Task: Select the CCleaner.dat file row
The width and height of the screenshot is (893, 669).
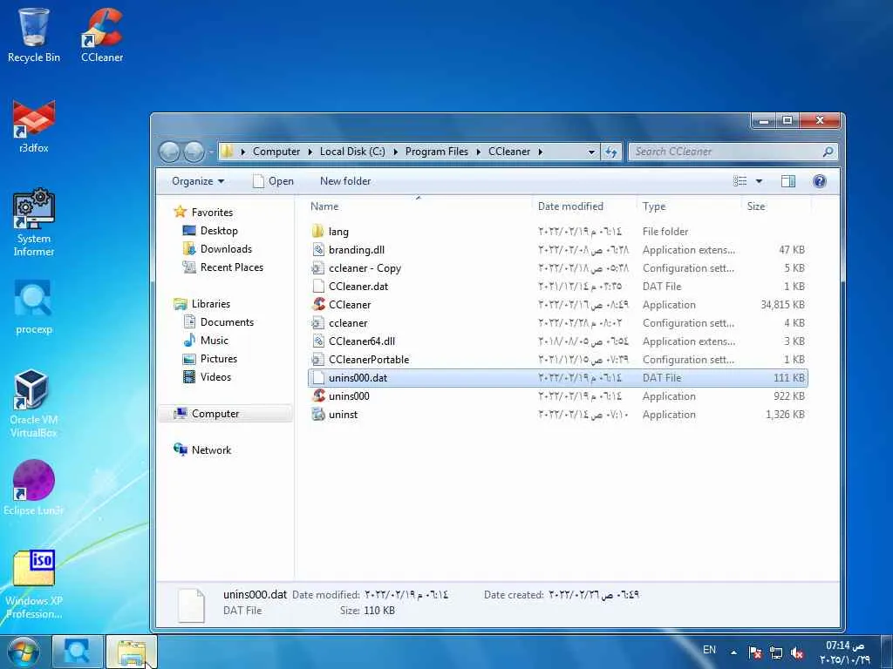Action: pos(557,286)
